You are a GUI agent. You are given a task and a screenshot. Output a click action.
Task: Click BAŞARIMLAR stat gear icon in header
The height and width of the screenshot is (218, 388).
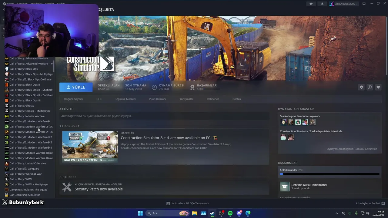pyautogui.click(x=192, y=87)
